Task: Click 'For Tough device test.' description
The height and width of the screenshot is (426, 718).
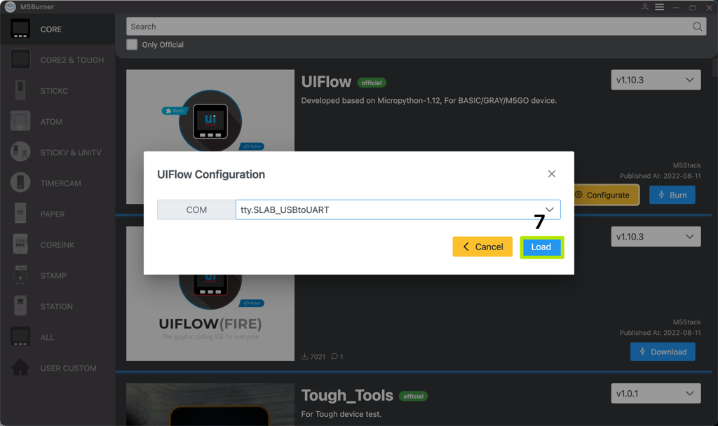Action: point(341,414)
